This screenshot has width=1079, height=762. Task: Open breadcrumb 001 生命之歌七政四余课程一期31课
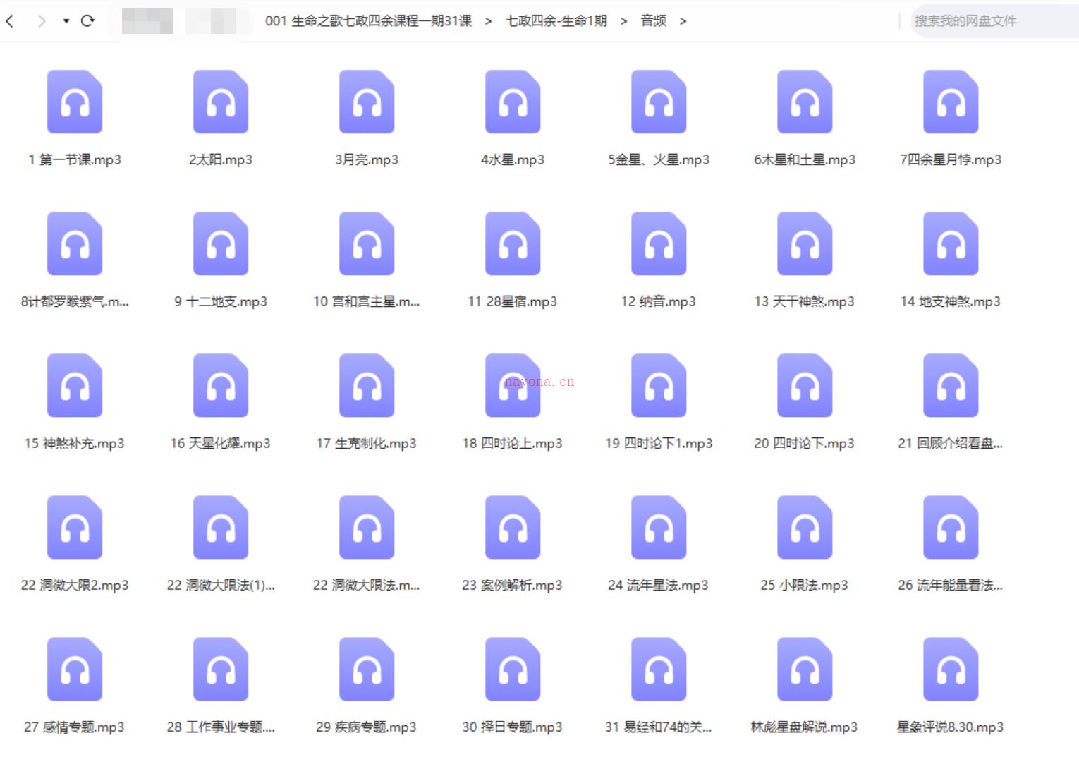368,21
